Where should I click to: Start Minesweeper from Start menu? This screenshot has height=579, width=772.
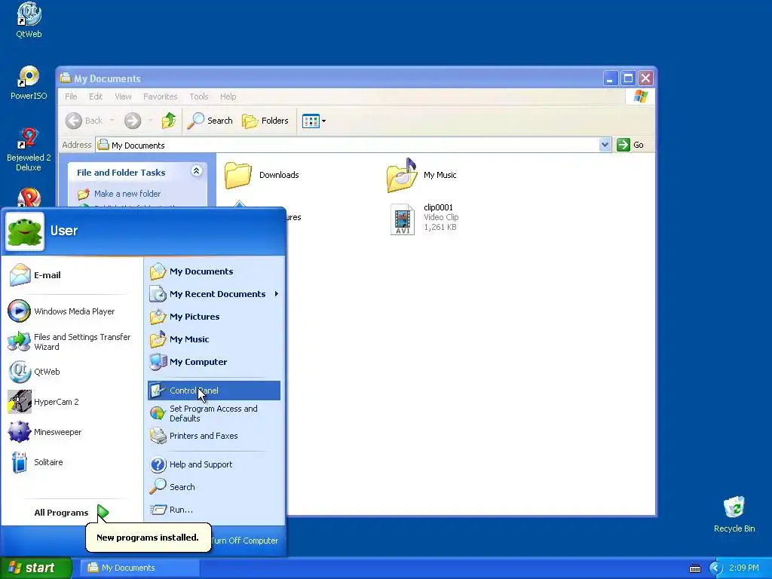tap(70, 432)
